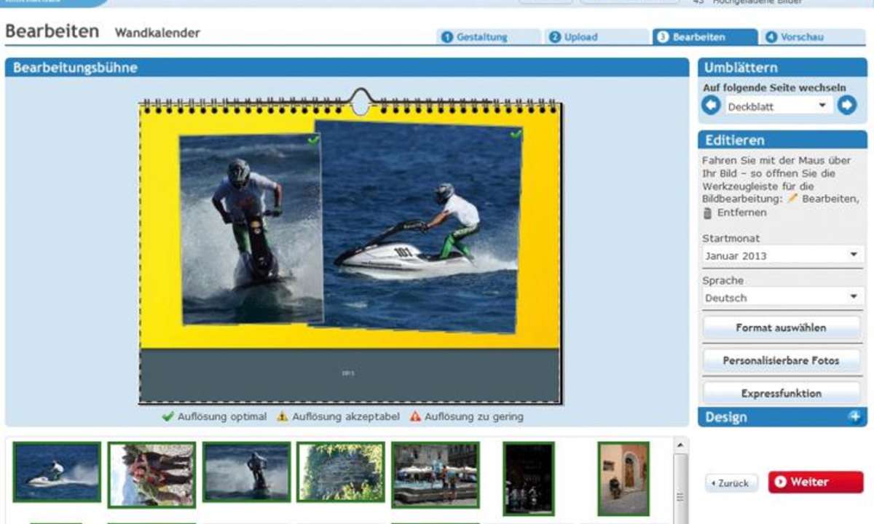
Task: Switch to the Upload step tab
Action: (x=595, y=37)
